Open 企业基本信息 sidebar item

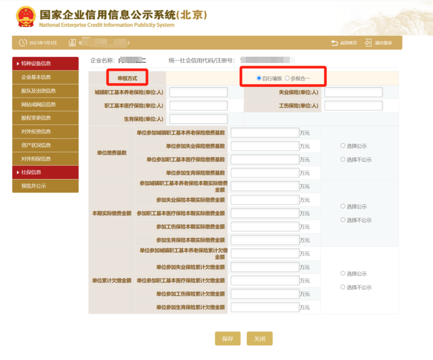tap(45, 77)
